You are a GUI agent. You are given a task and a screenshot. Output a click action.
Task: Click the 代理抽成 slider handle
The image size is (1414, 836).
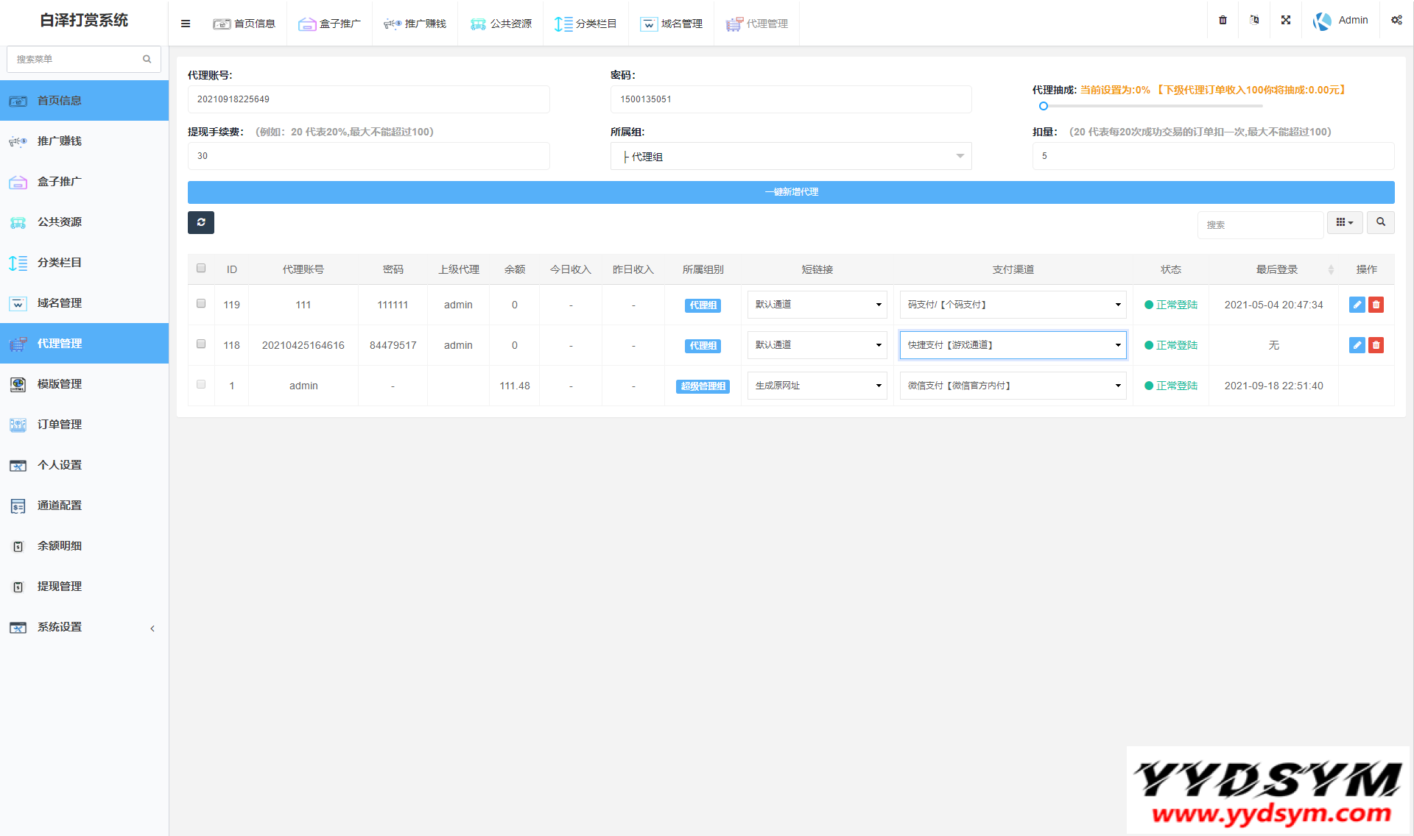tap(1043, 106)
